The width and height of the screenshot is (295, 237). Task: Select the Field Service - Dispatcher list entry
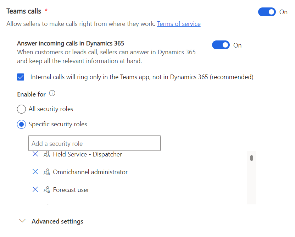tap(87, 154)
